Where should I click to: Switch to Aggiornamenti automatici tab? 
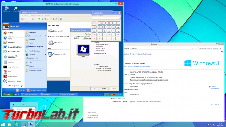pyautogui.click(x=83, y=36)
